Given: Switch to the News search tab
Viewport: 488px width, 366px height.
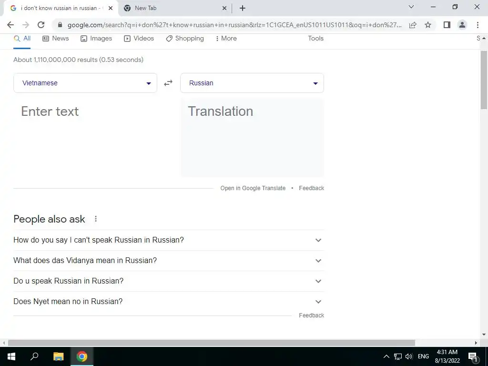Looking at the screenshot, I should coord(56,39).
